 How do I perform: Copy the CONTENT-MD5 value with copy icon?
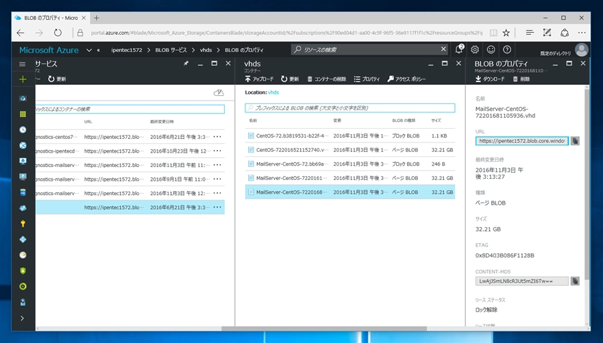pyautogui.click(x=575, y=281)
